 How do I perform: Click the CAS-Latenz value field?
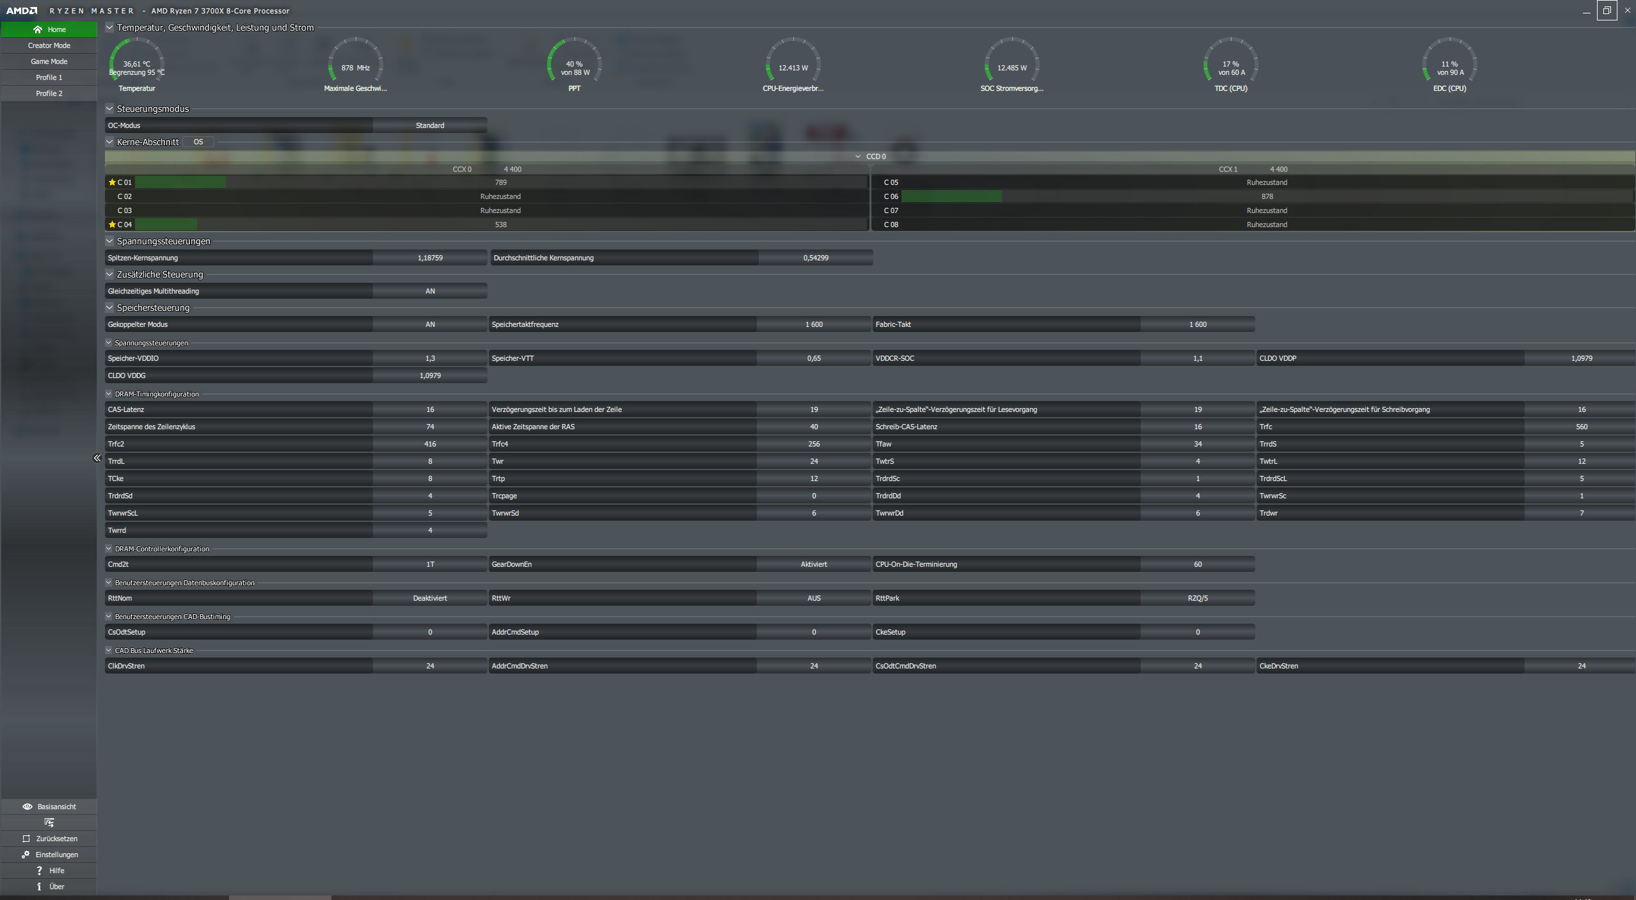430,409
